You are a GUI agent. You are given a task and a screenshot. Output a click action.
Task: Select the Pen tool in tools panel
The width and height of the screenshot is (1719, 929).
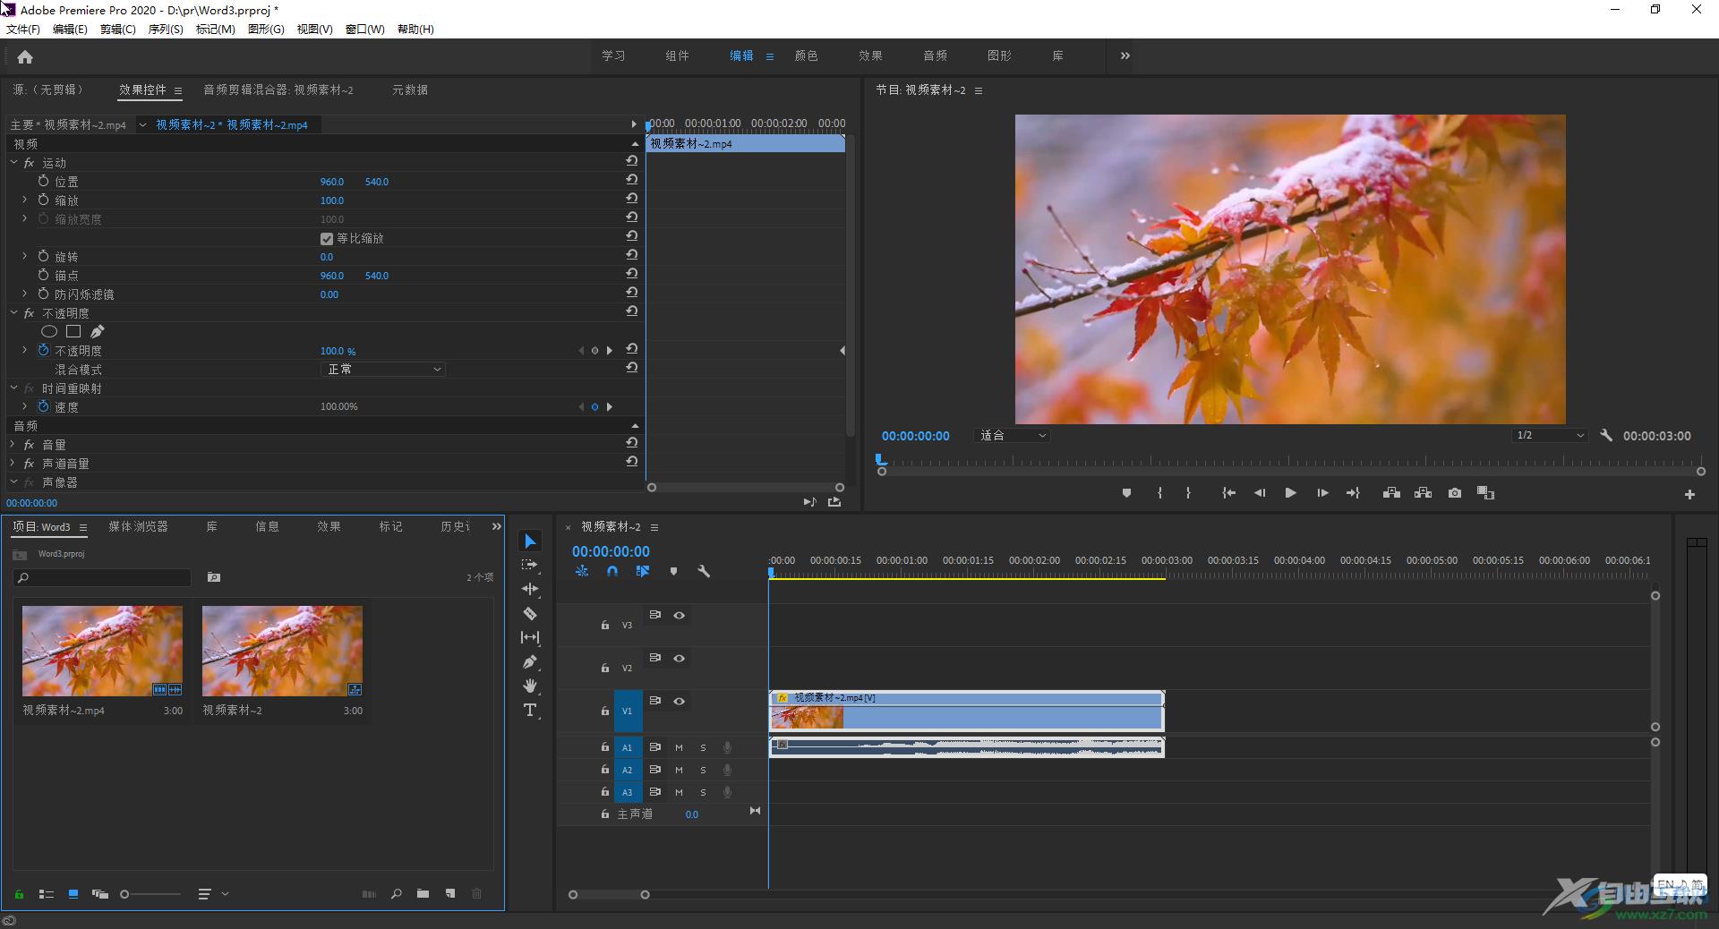(530, 661)
